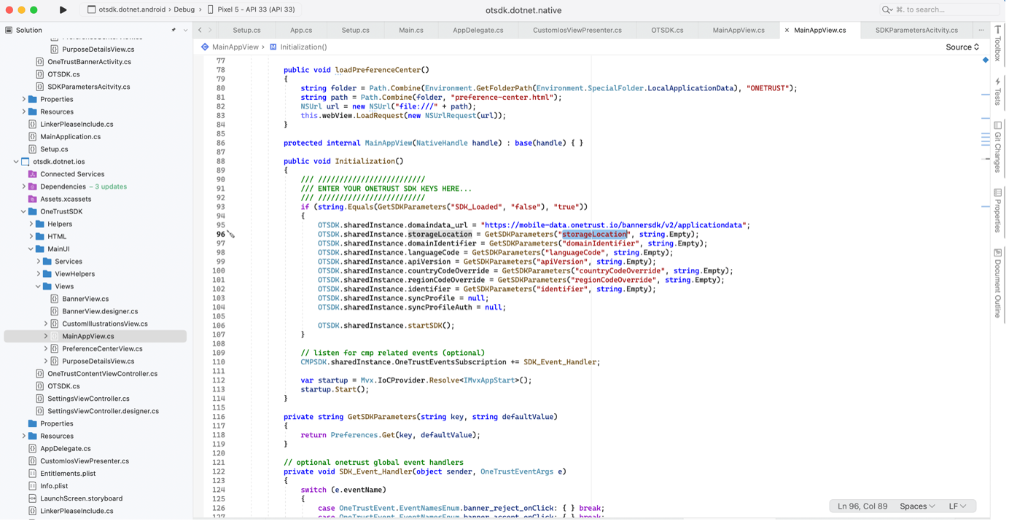
Task: Expand the Helpers folder
Action: (x=31, y=224)
